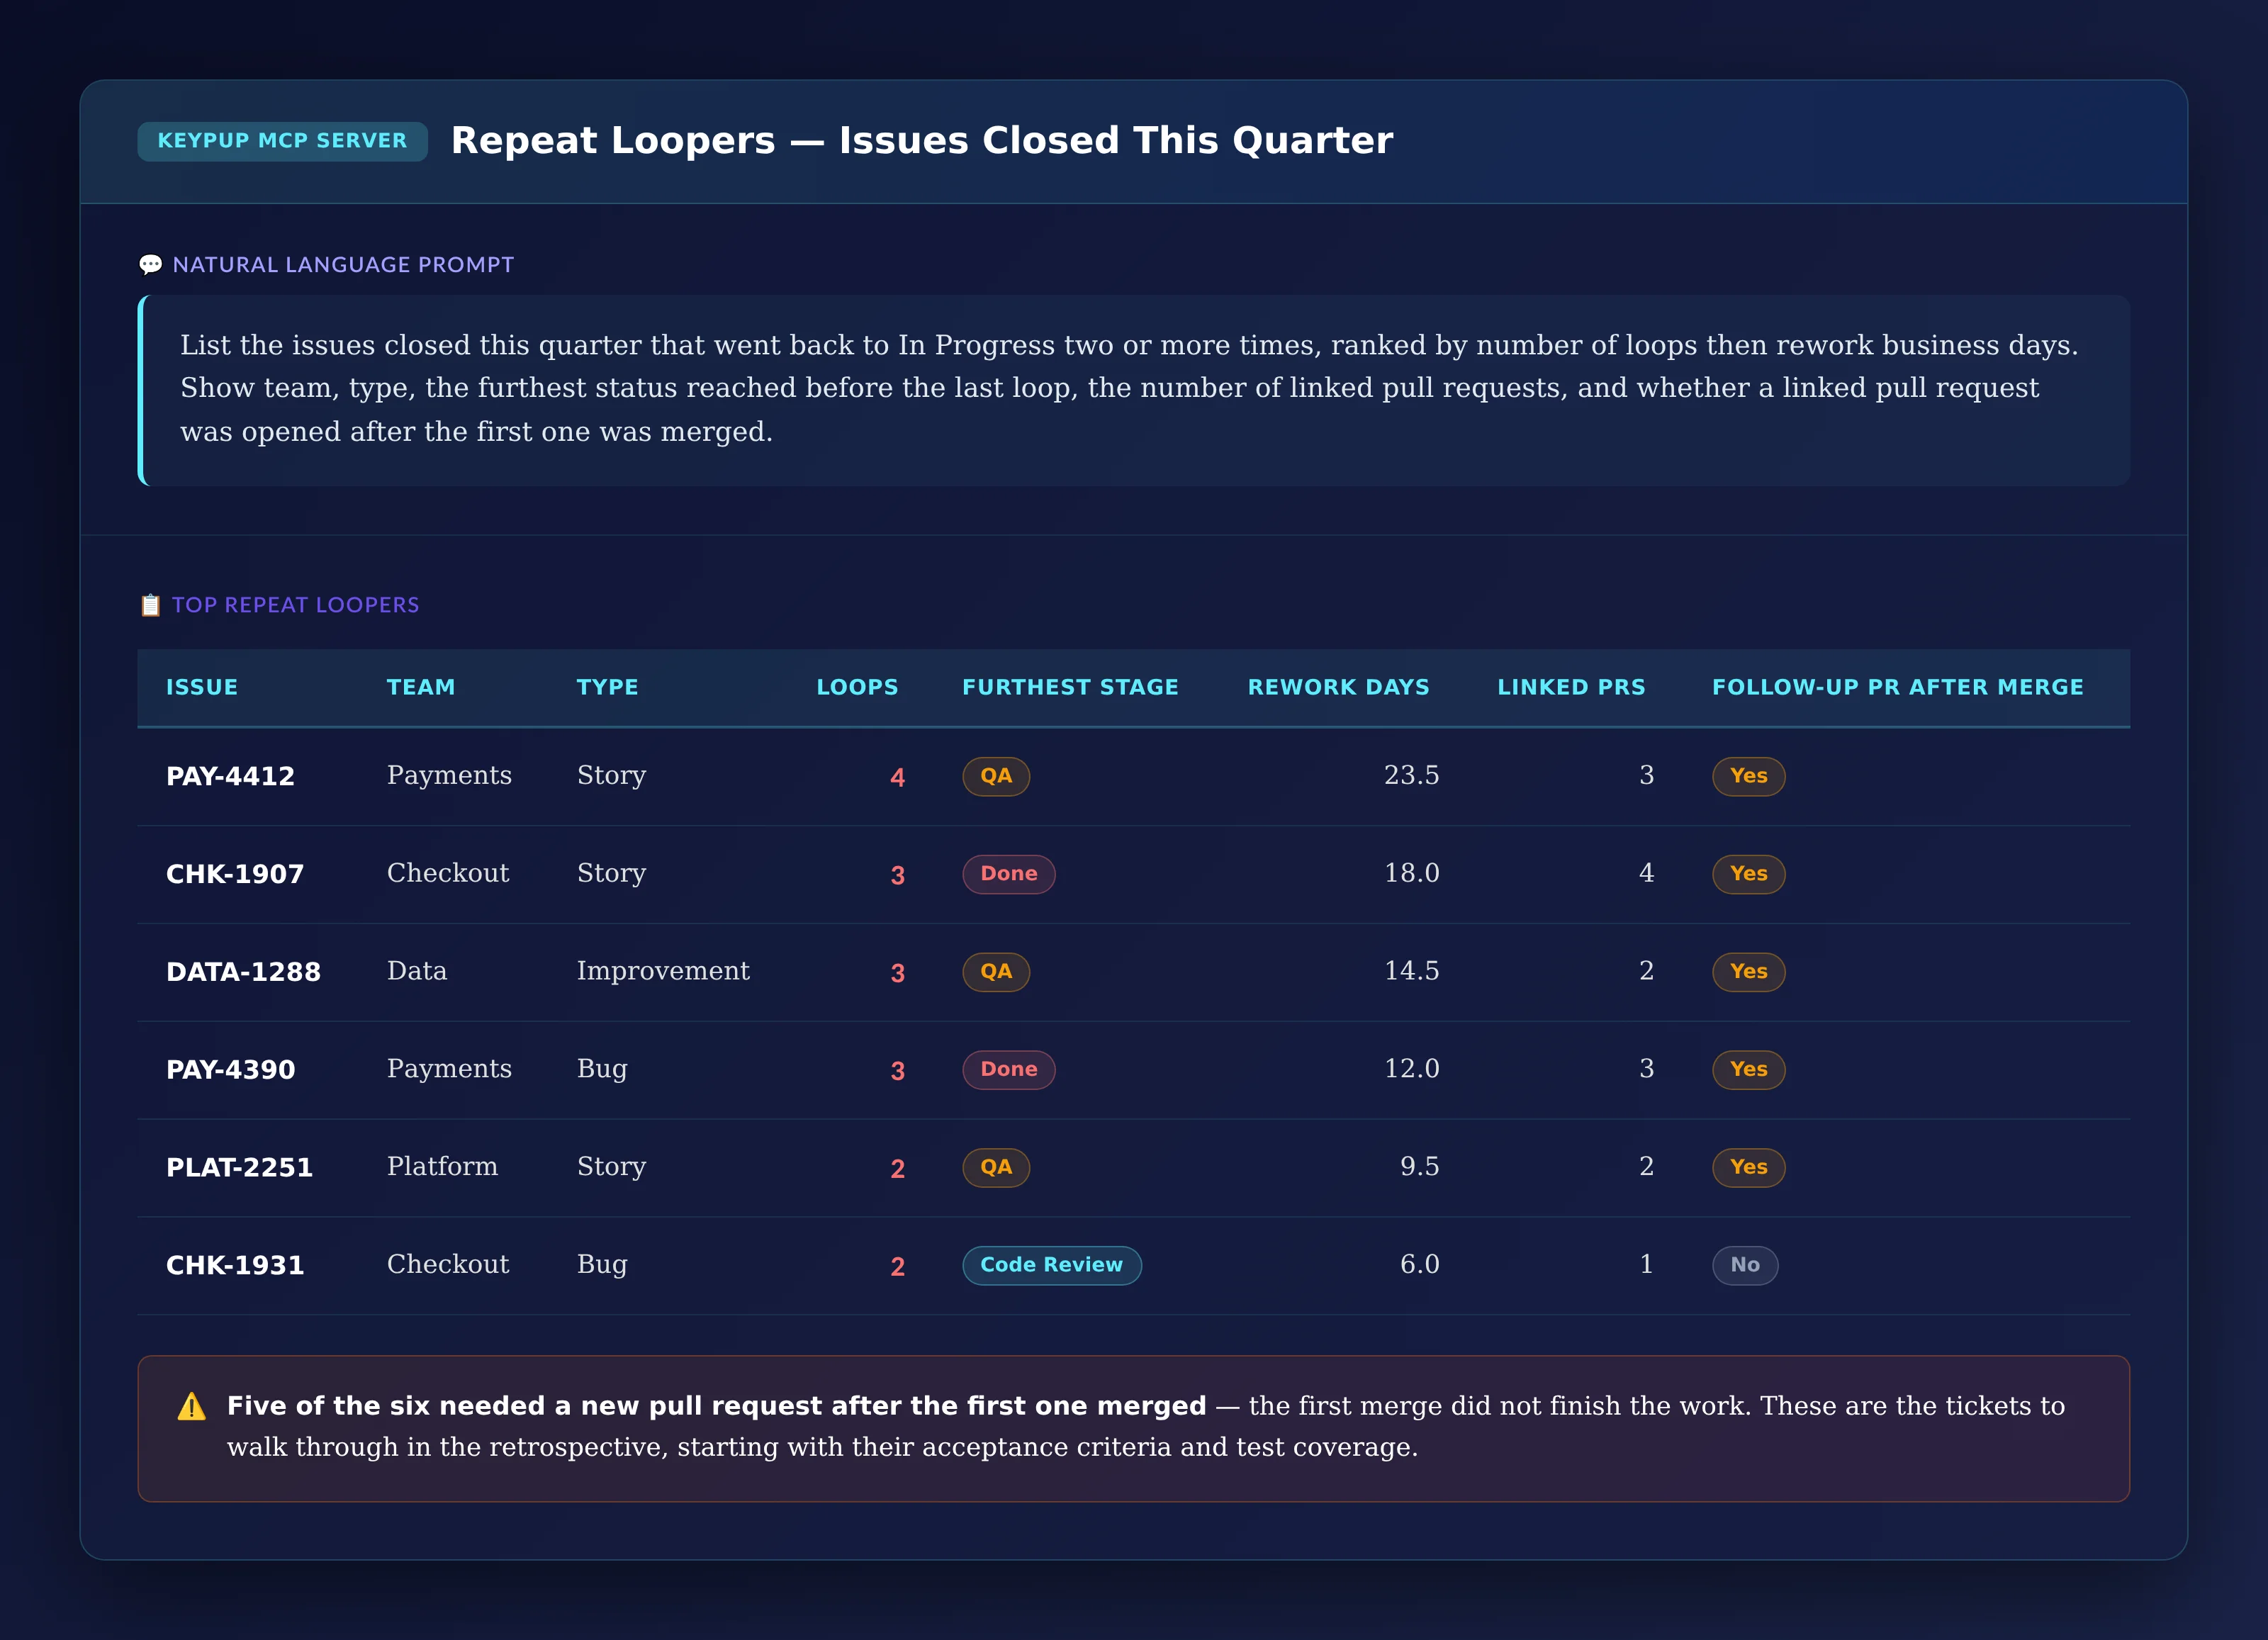Open issue DATA-1288
This screenshot has height=1640, width=2268.
tap(243, 972)
